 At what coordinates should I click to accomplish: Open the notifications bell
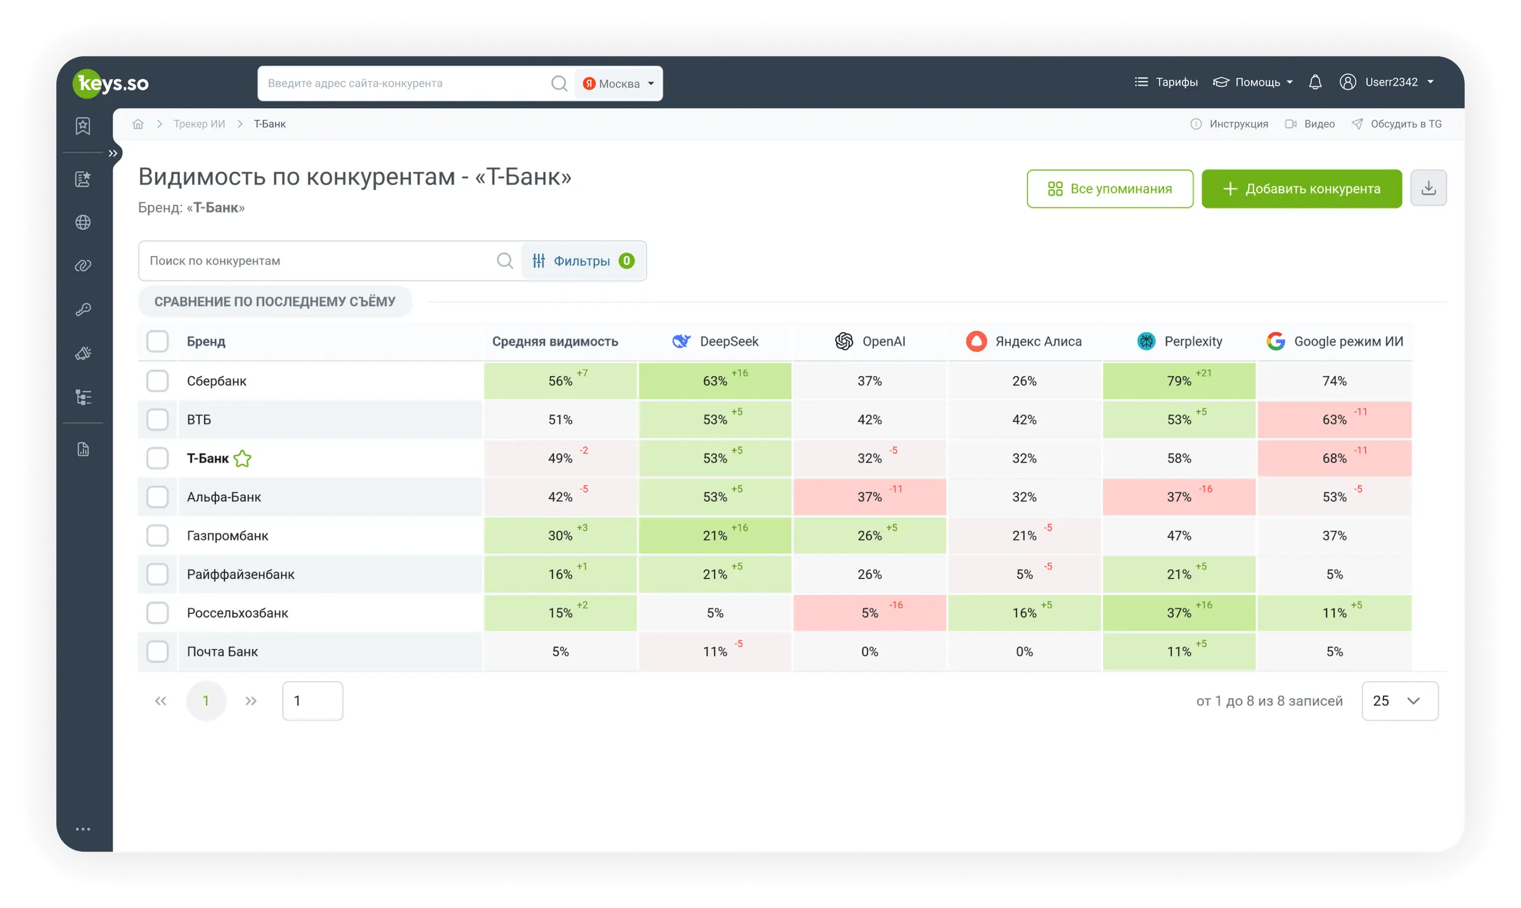(x=1315, y=82)
